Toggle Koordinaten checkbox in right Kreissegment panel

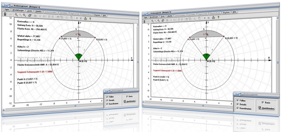(237, 108)
